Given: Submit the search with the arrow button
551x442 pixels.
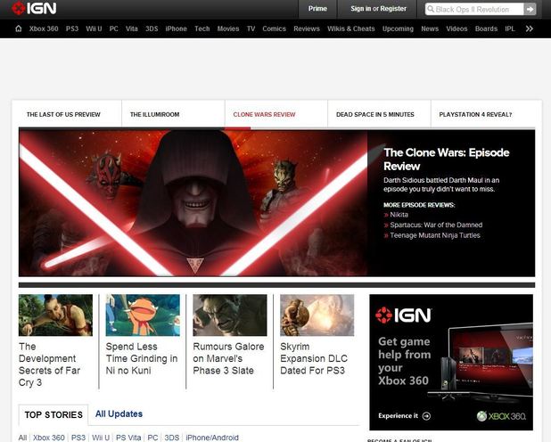Looking at the screenshot, I should [x=530, y=10].
